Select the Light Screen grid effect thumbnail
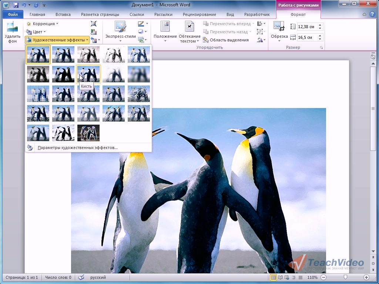This screenshot has height=284, width=379. [38, 94]
